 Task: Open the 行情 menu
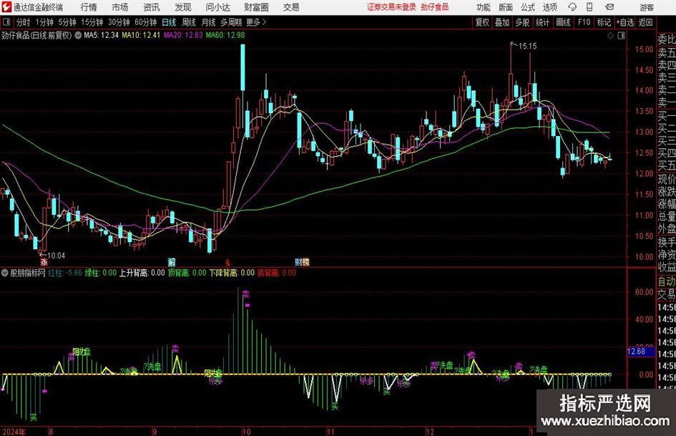89,7
